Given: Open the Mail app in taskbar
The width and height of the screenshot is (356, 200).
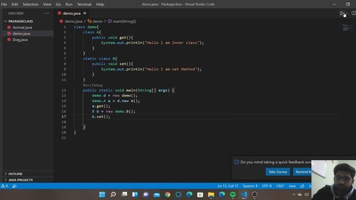Looking at the screenshot, I should 157,194.
